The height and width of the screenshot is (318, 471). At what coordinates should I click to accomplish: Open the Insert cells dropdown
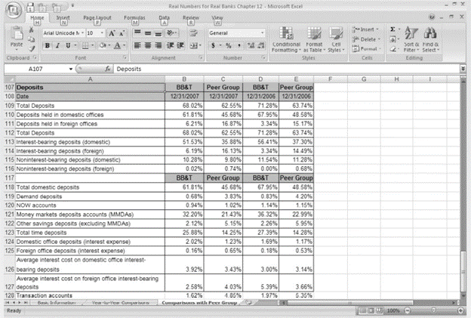pyautogui.click(x=377, y=29)
